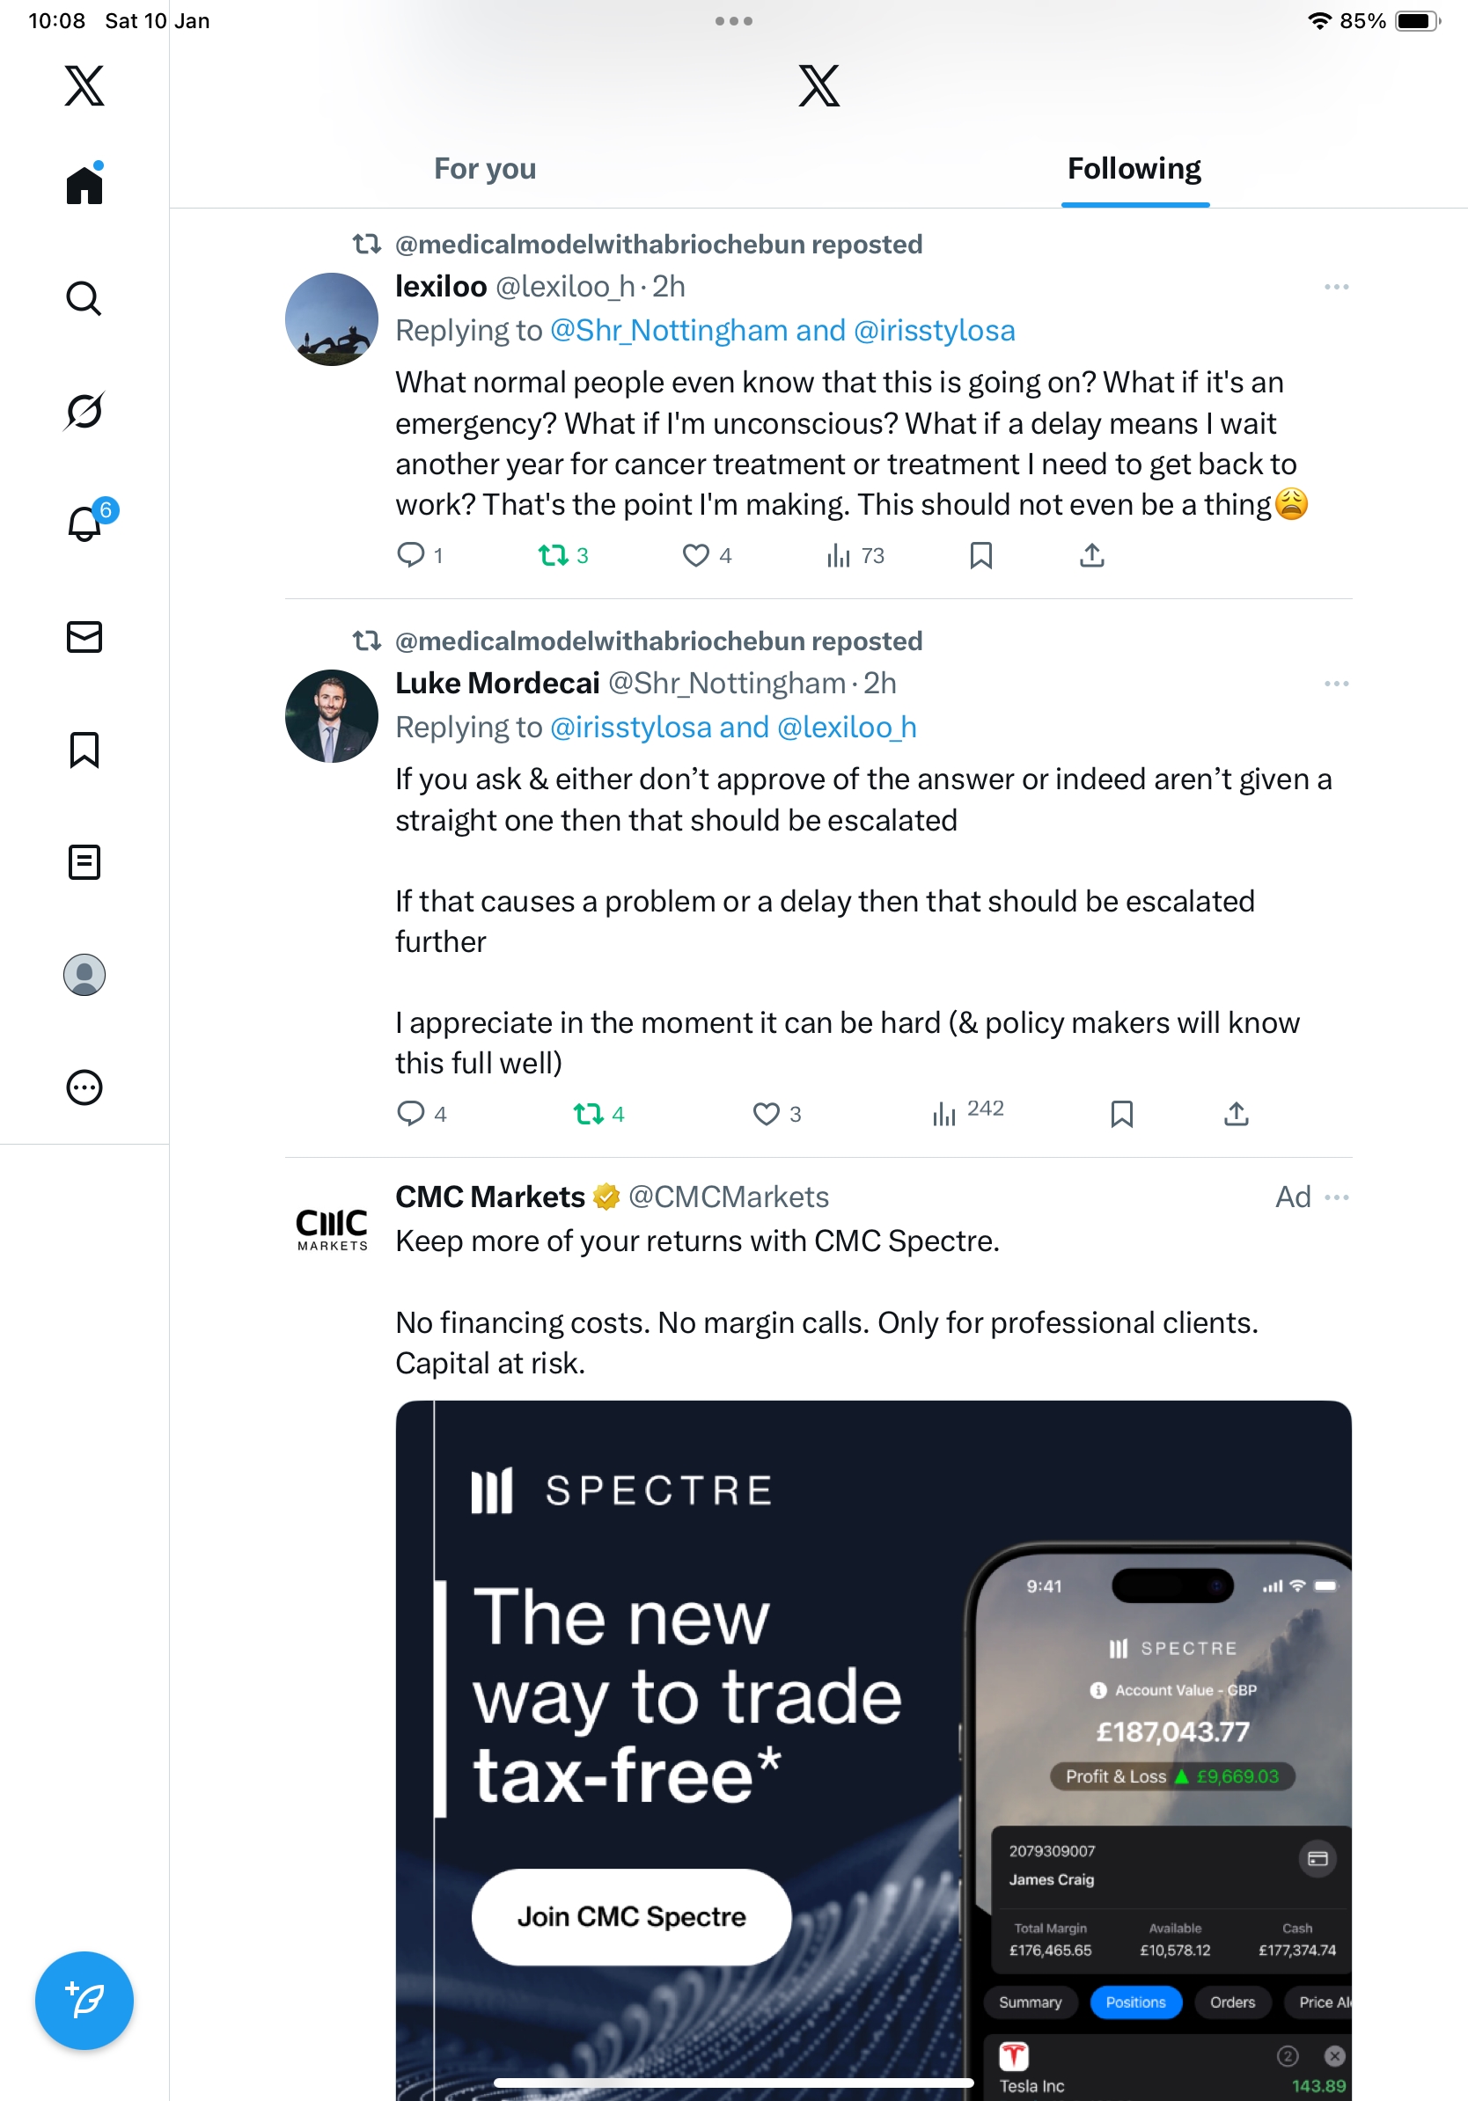Viewport: 1468px width, 2101px height.
Task: Open Luke Mordecai's profile picture
Action: pyautogui.click(x=331, y=715)
